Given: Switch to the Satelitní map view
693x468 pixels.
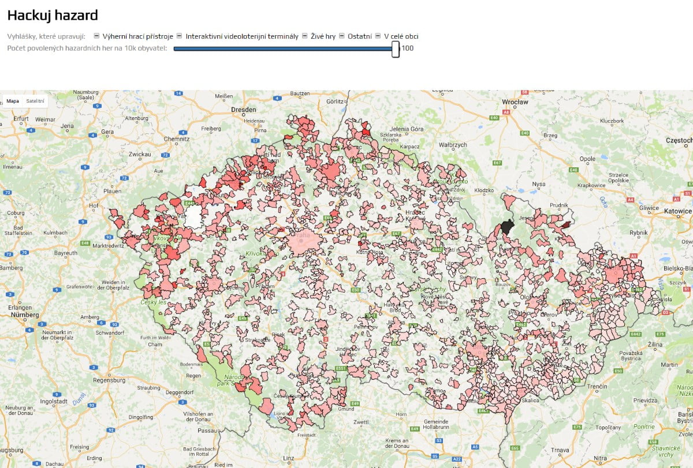Looking at the screenshot, I should pyautogui.click(x=35, y=101).
